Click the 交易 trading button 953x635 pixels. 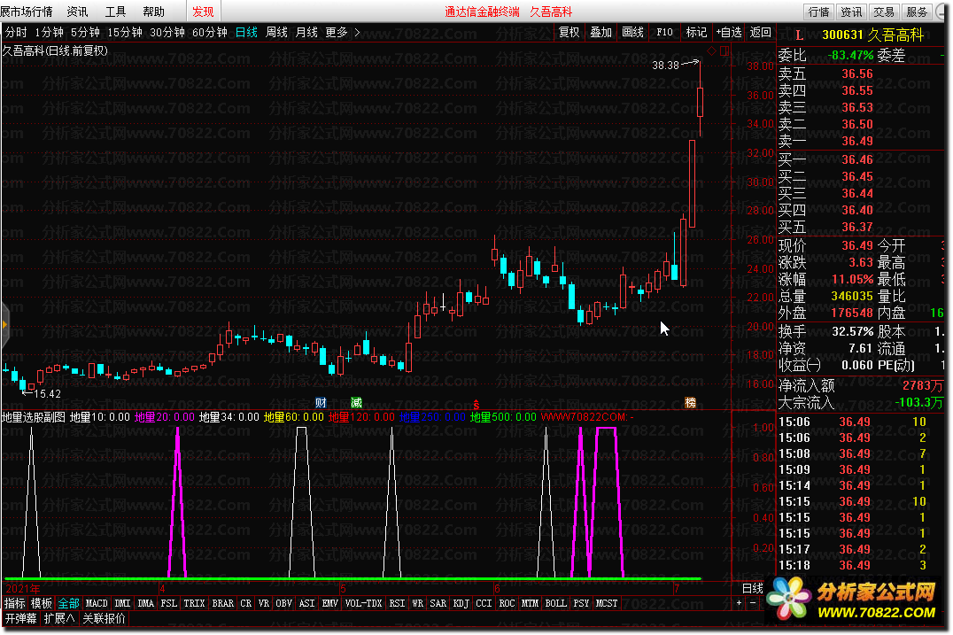pos(884,12)
